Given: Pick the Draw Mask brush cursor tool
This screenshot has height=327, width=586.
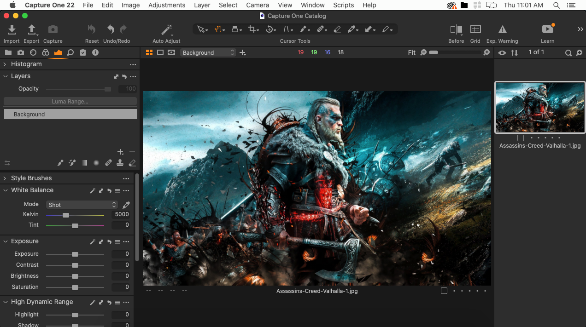Looking at the screenshot, I should [x=304, y=29].
